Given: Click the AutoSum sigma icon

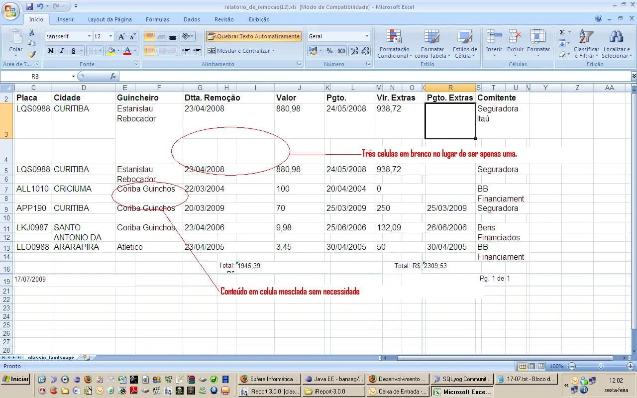Looking at the screenshot, I should [x=562, y=32].
